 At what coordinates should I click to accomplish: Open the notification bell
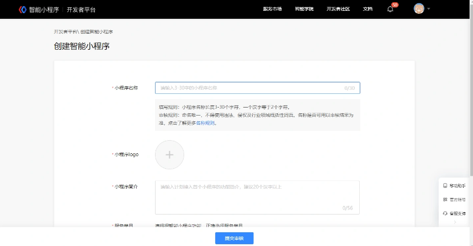click(x=390, y=9)
